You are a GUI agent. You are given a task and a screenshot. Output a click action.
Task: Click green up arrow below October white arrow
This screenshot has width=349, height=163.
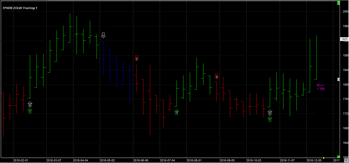[x=270, y=119]
